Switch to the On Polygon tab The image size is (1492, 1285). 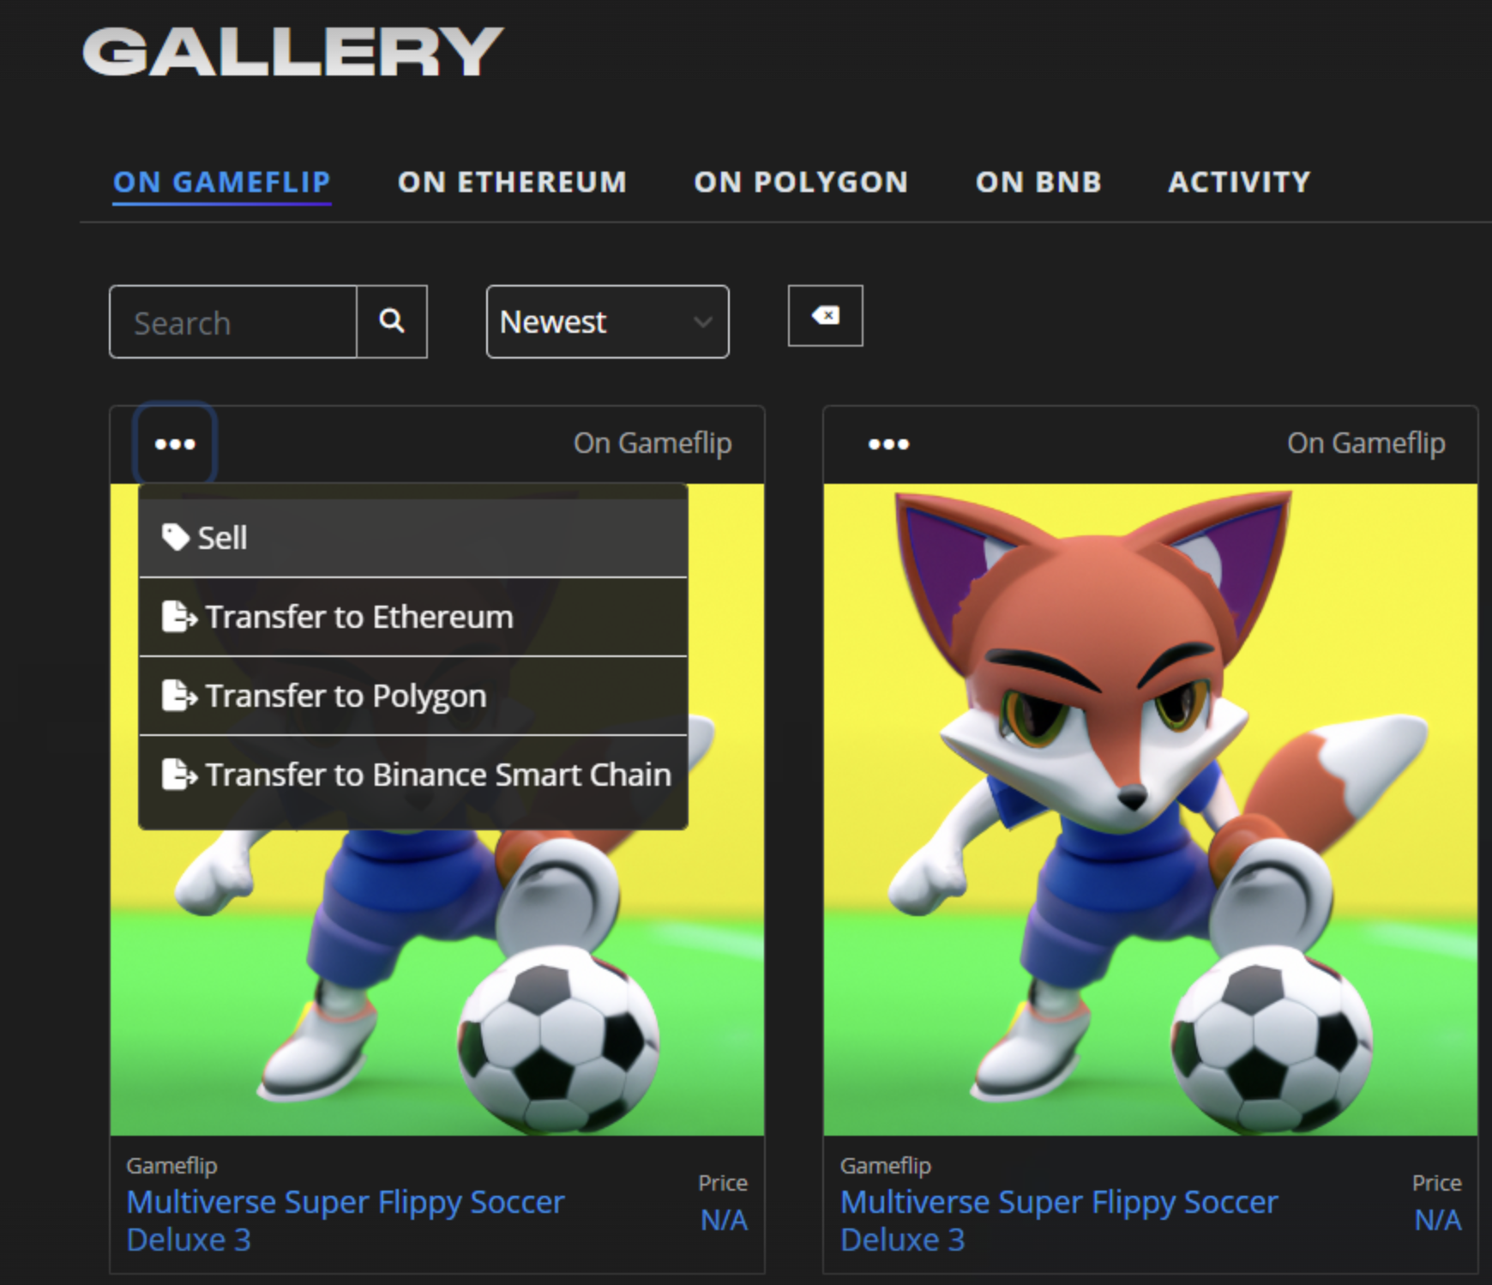point(801,182)
